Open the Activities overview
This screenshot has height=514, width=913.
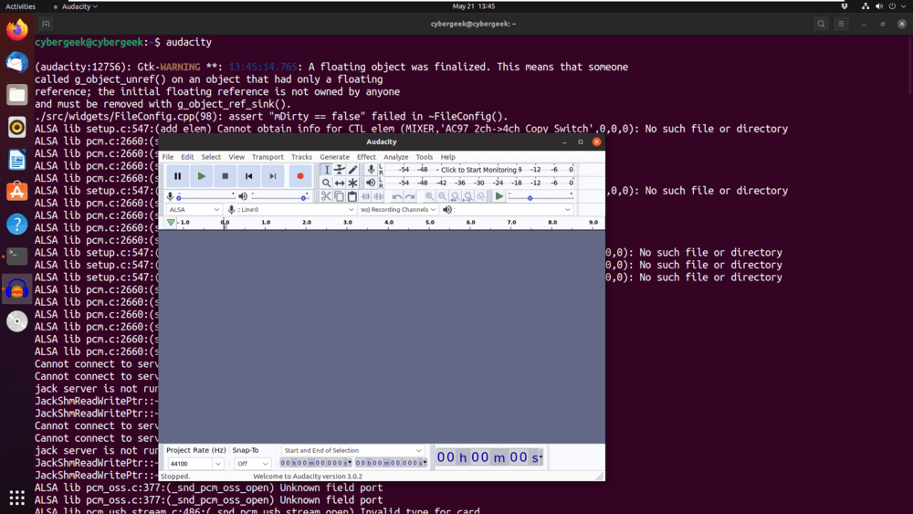(x=20, y=6)
